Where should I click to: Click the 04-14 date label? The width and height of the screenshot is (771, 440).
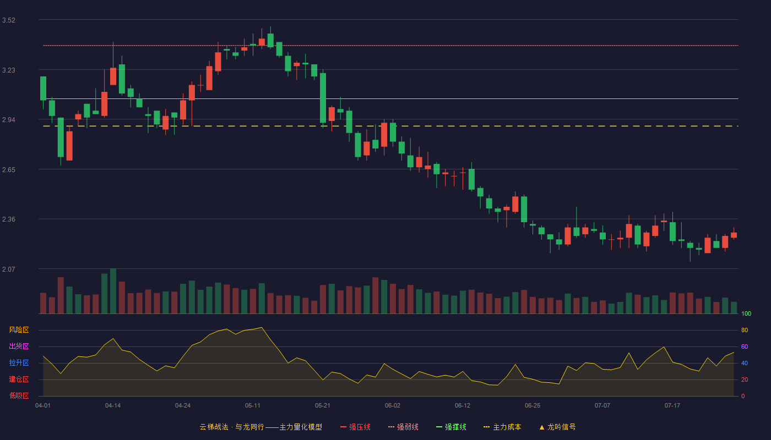tap(113, 405)
